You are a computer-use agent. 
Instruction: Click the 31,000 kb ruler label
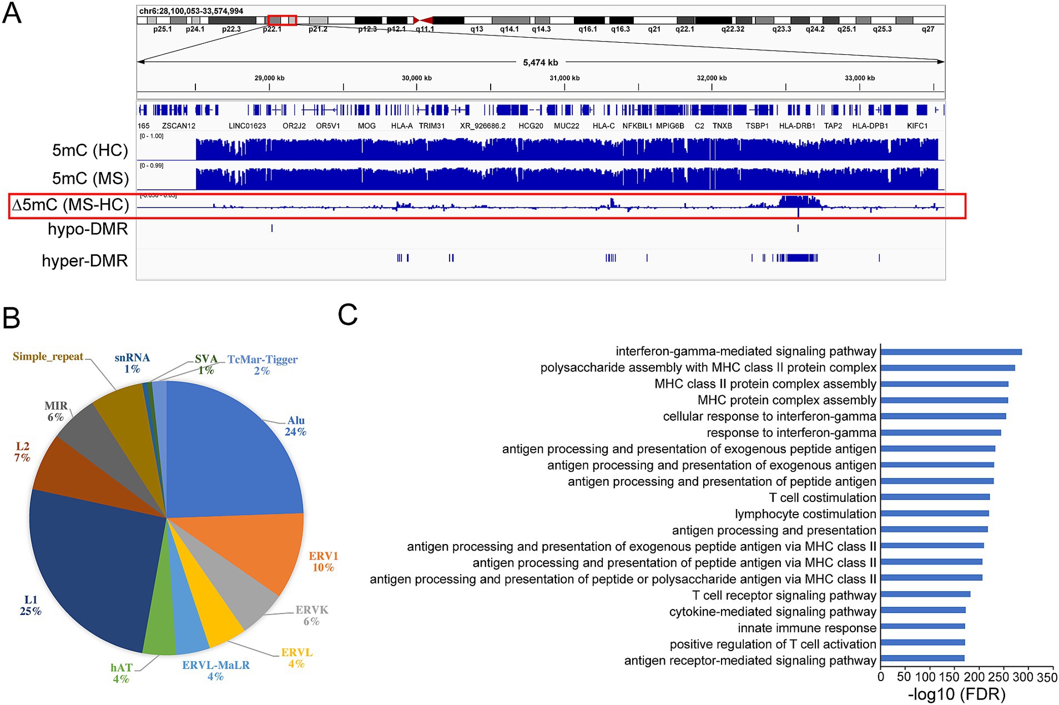tap(564, 78)
